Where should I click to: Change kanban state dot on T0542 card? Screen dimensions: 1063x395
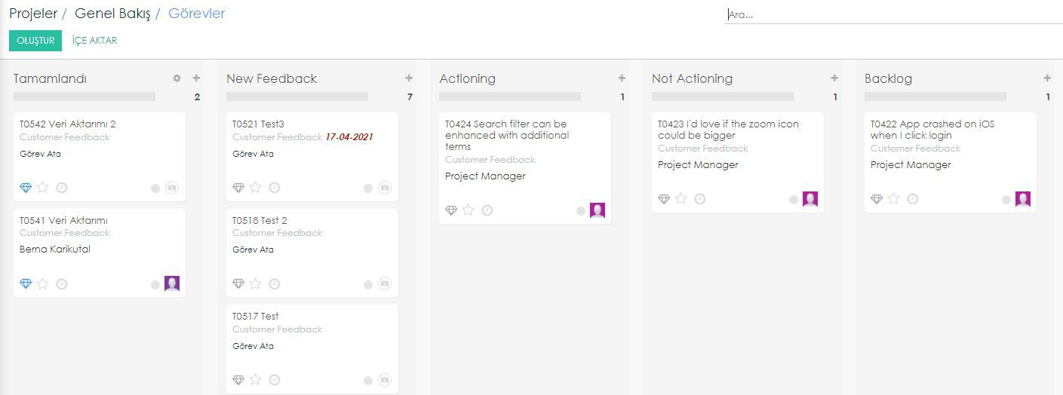(x=155, y=188)
